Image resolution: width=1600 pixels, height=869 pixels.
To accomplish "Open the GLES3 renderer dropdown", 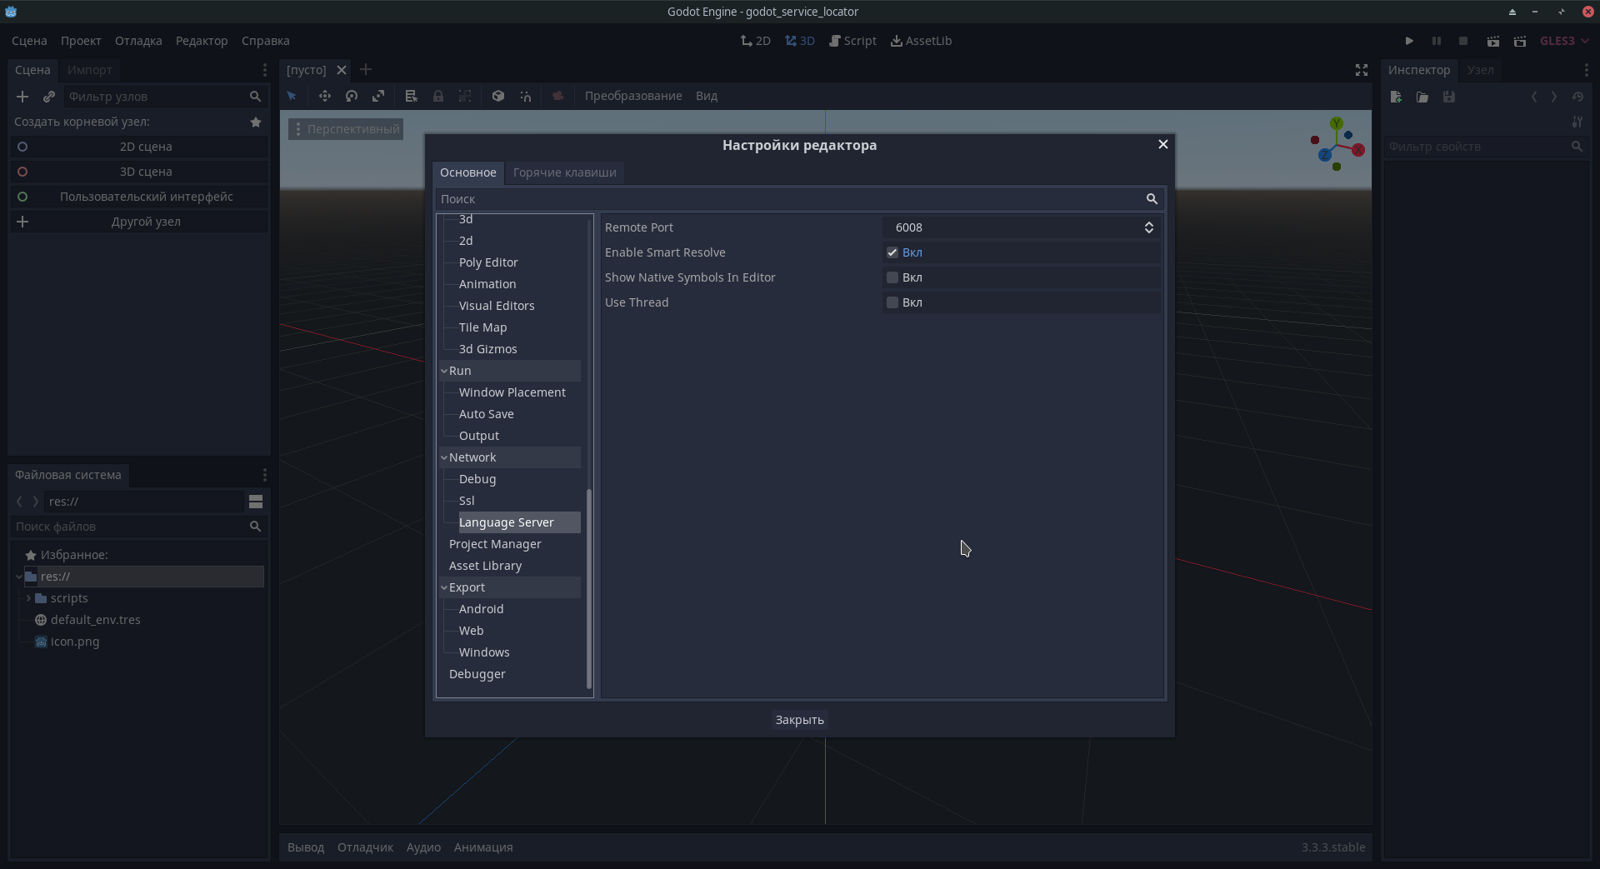I will 1563,40.
